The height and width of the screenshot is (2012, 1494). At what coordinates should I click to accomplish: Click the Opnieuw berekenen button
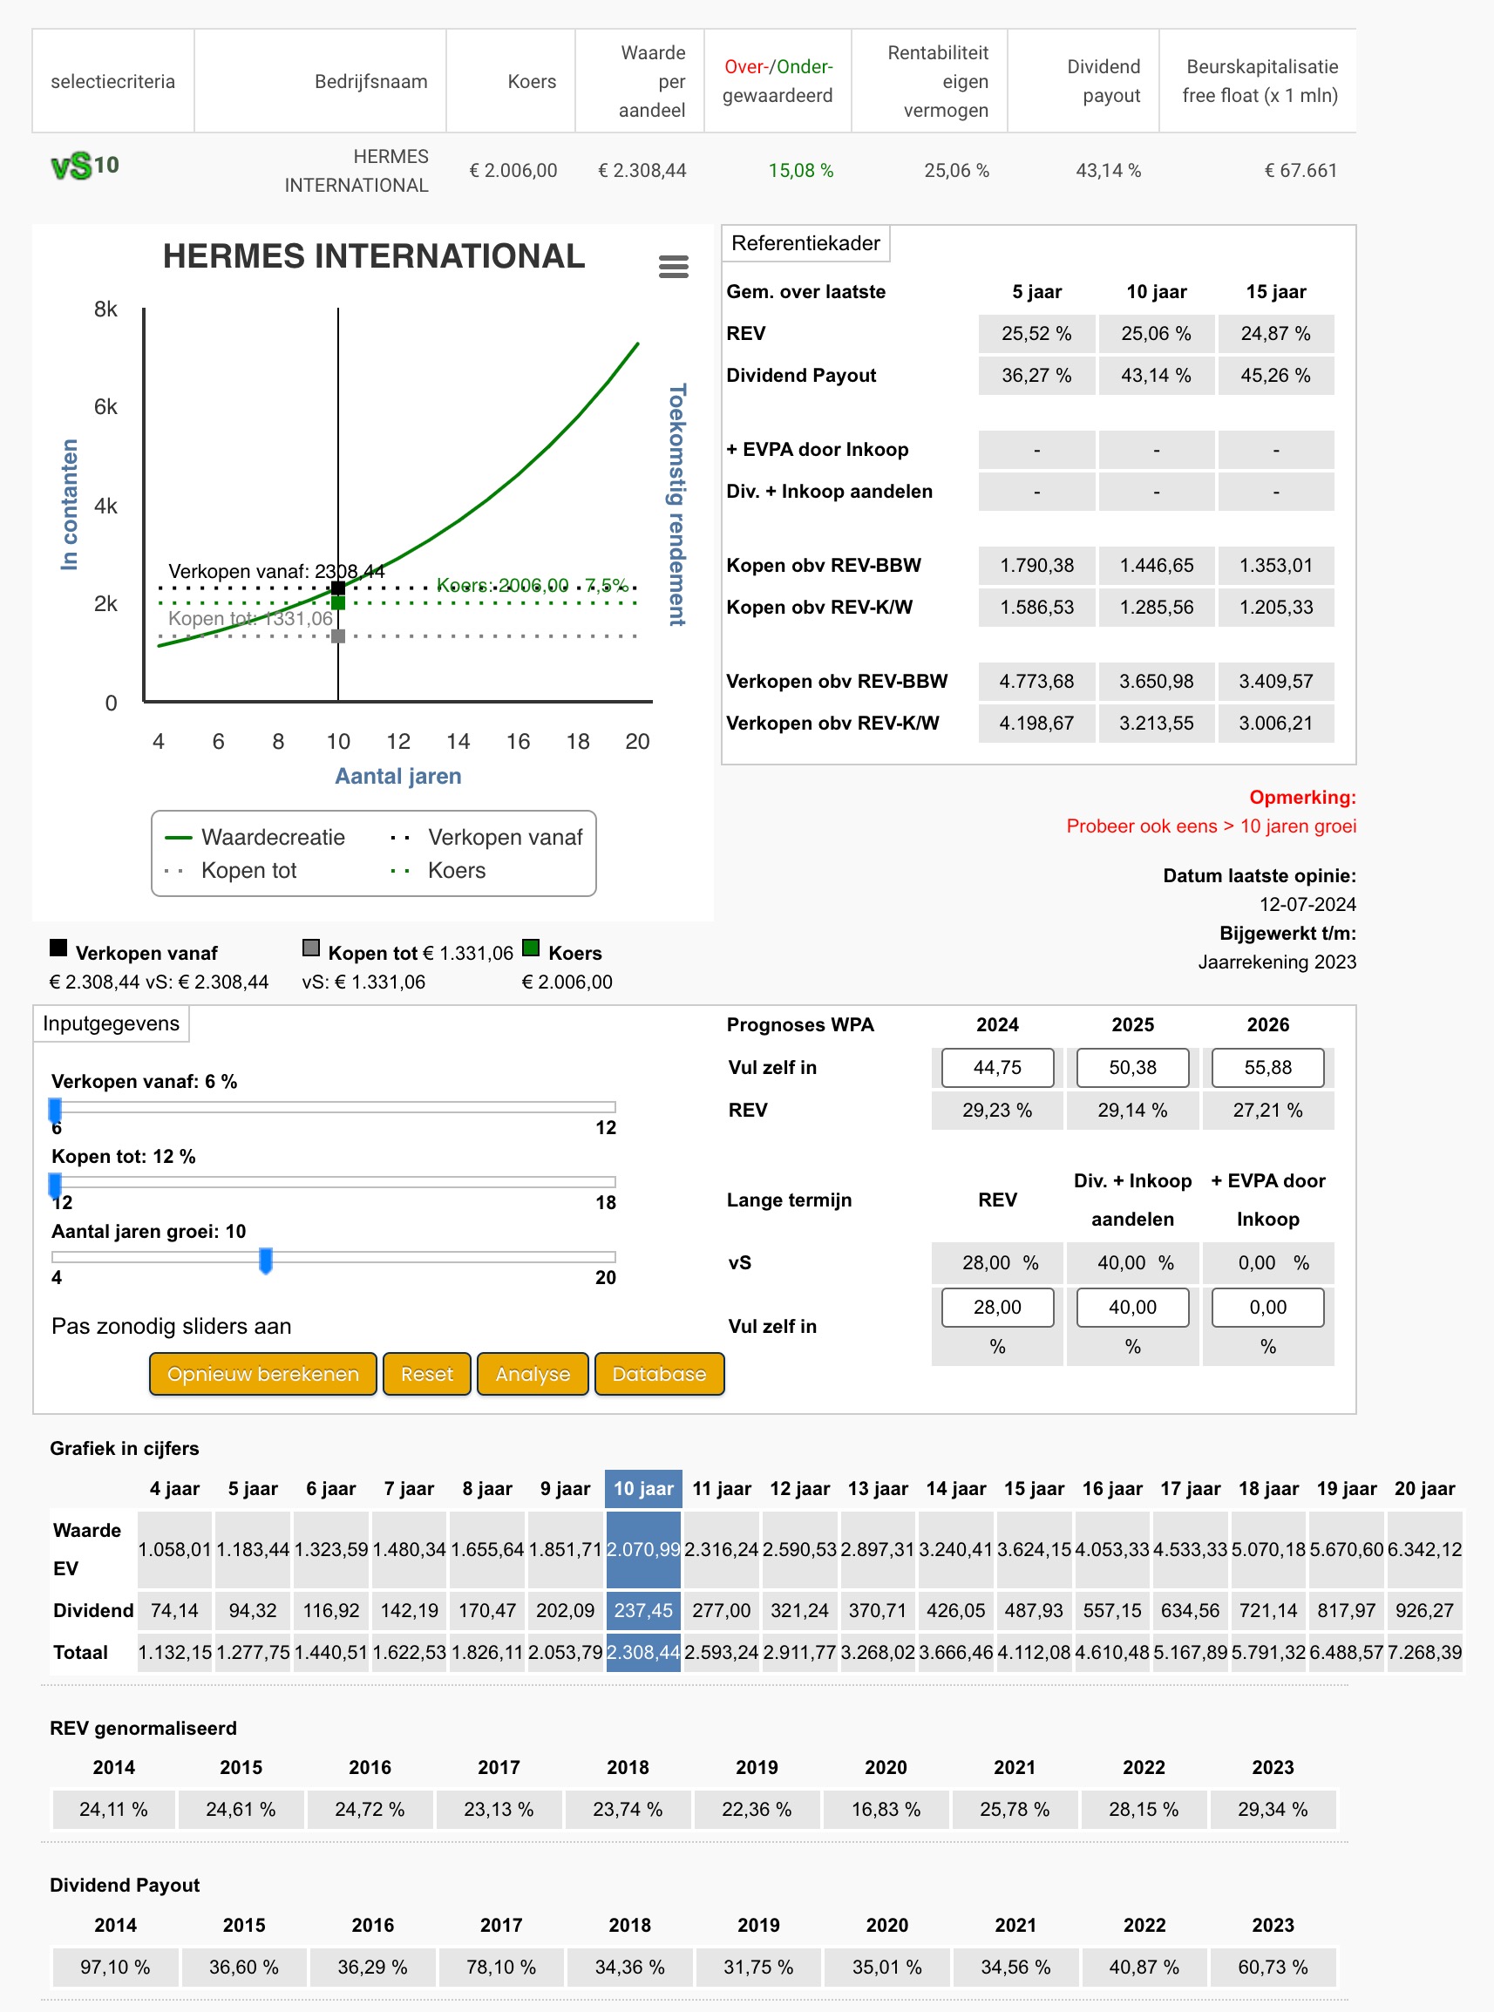point(262,1374)
